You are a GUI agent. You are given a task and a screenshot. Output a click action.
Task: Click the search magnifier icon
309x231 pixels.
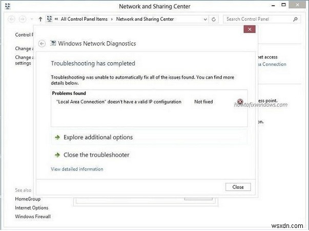296,19
